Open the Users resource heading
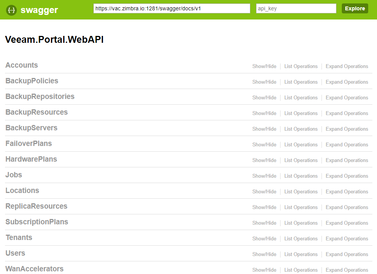This screenshot has height=274, width=377. point(15,253)
